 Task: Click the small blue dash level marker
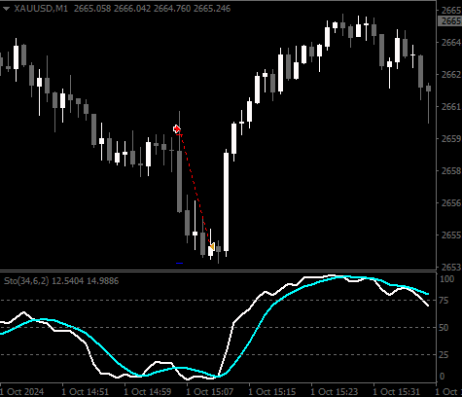[x=179, y=264]
